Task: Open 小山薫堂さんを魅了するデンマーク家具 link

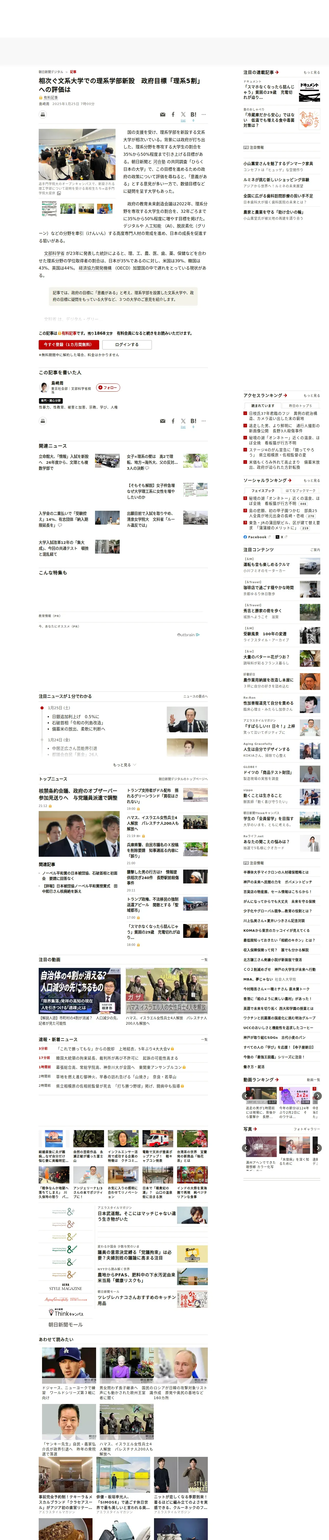Action: coord(278,163)
